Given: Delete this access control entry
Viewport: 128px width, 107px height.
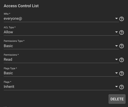Looking at the screenshot, I should point(117,99).
